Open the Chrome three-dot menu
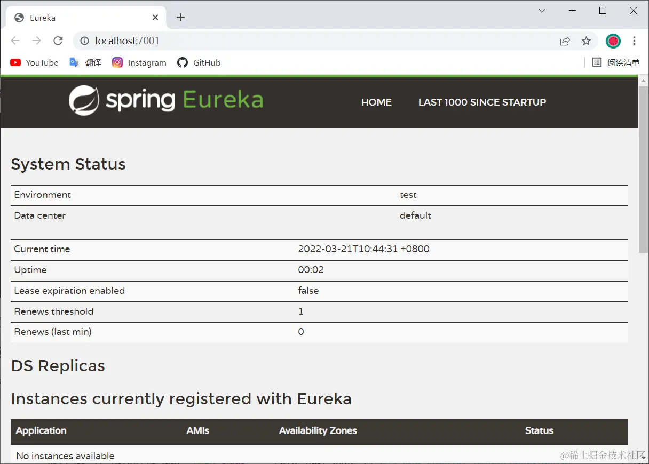Viewport: 649px width, 464px height. coord(634,41)
